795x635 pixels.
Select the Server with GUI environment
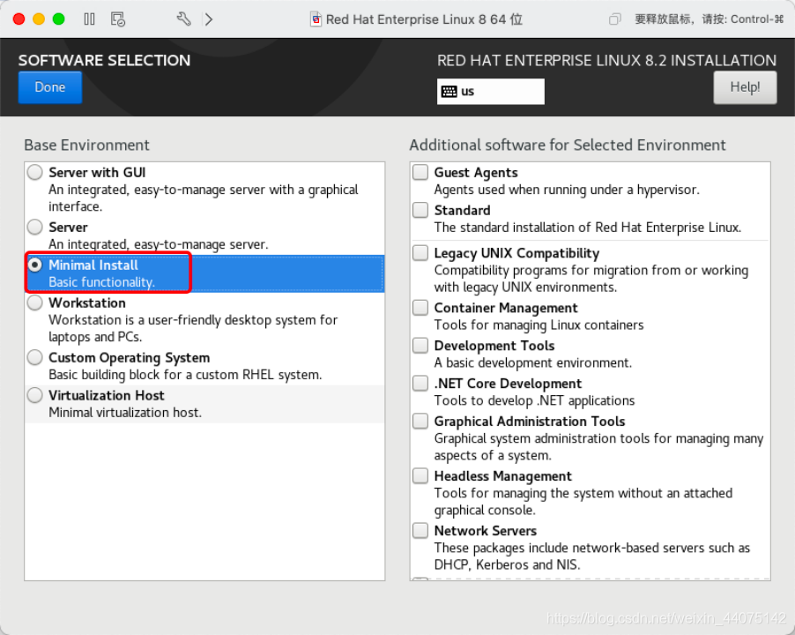(35, 173)
